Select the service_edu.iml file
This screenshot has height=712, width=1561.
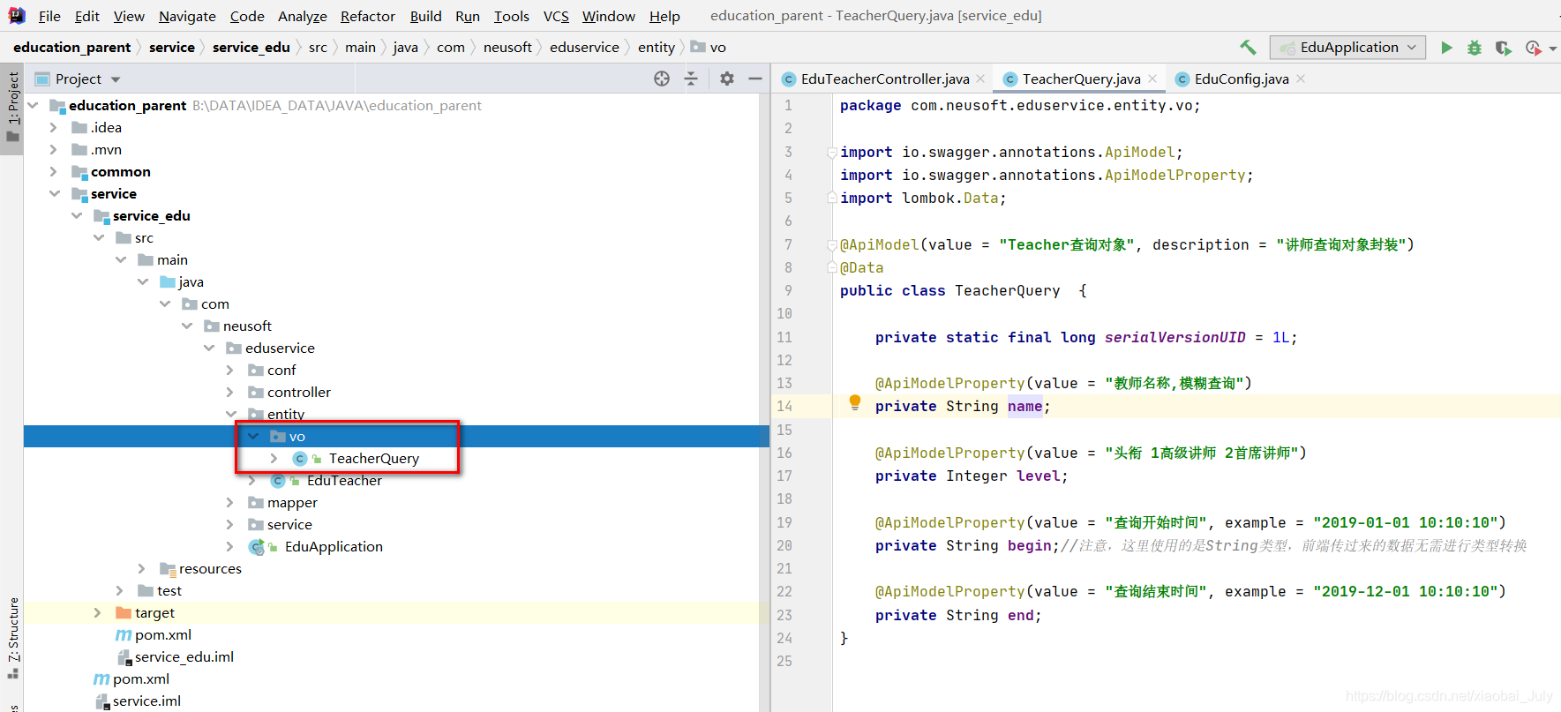(x=184, y=656)
